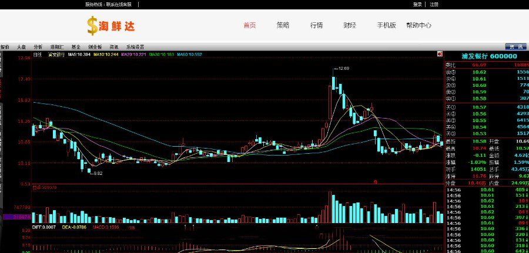Click the MA20:10.221 indicator label

(x=134, y=54)
